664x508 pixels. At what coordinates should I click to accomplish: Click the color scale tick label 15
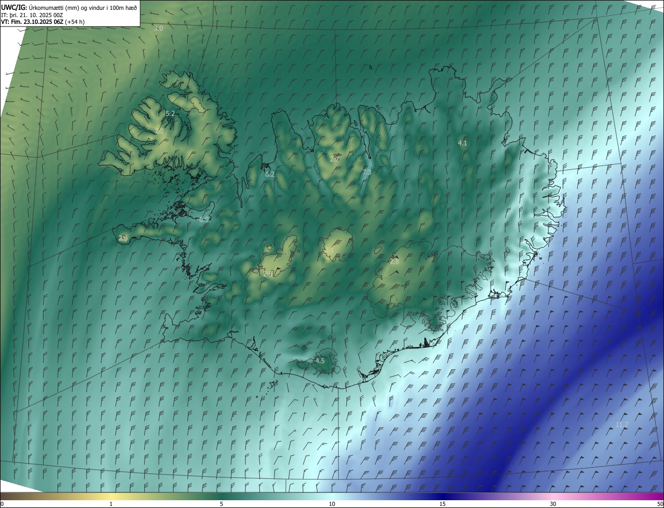(442, 504)
